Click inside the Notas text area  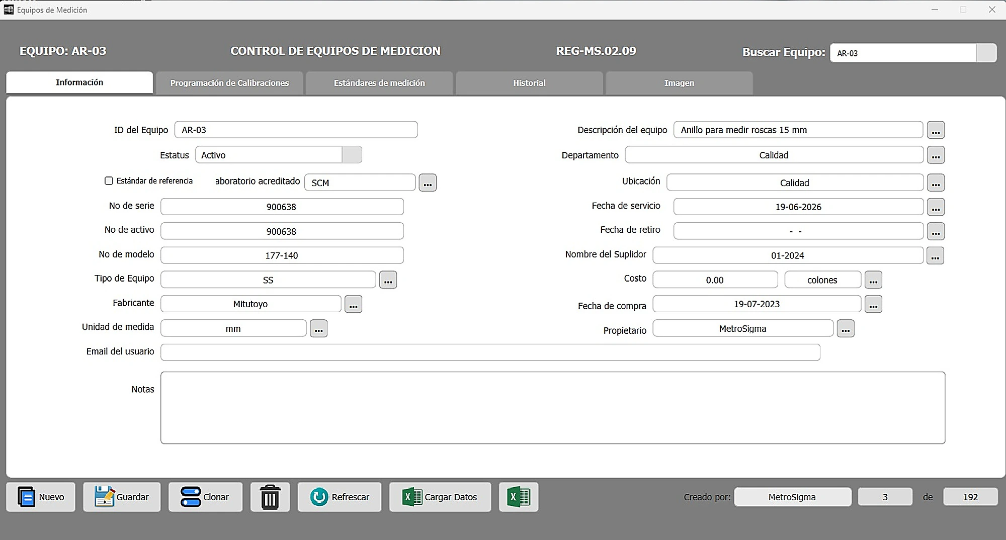(553, 408)
